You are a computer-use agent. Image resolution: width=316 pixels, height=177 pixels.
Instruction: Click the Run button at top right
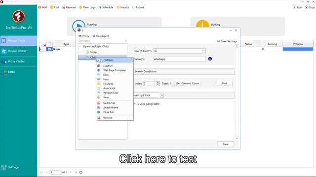pyautogui.click(x=297, y=7)
